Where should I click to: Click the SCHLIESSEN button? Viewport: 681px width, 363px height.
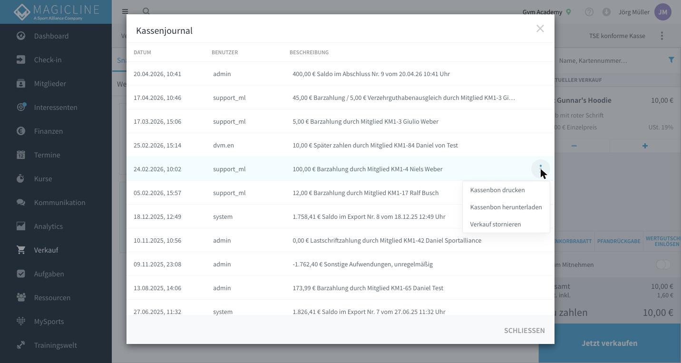(x=525, y=330)
